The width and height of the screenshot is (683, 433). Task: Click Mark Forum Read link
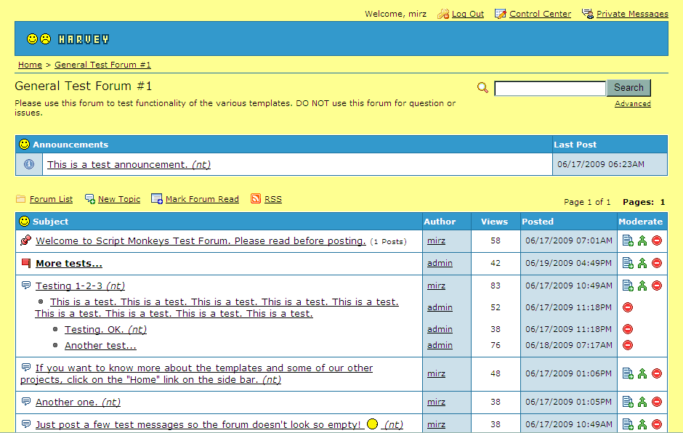point(202,199)
